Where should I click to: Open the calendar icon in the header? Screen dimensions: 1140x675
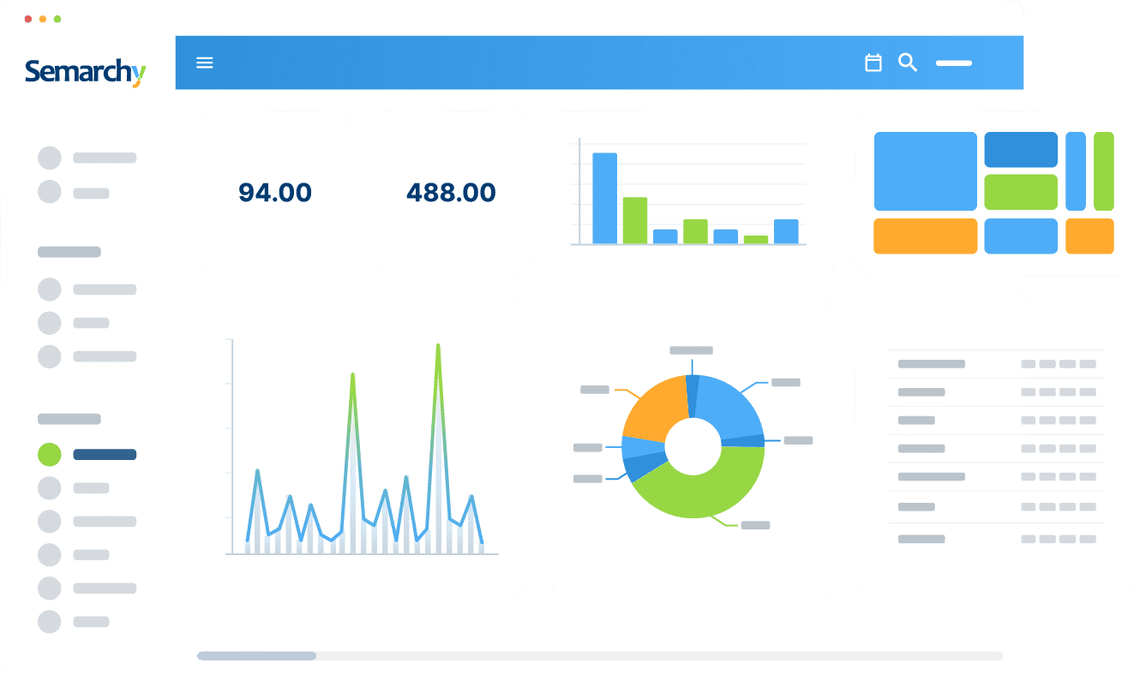pos(873,63)
